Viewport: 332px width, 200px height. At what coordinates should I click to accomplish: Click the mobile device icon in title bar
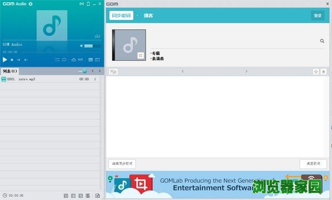tap(89, 4)
